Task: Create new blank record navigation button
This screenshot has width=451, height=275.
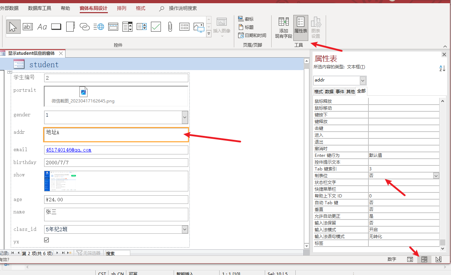Action: pyautogui.click(x=70, y=253)
